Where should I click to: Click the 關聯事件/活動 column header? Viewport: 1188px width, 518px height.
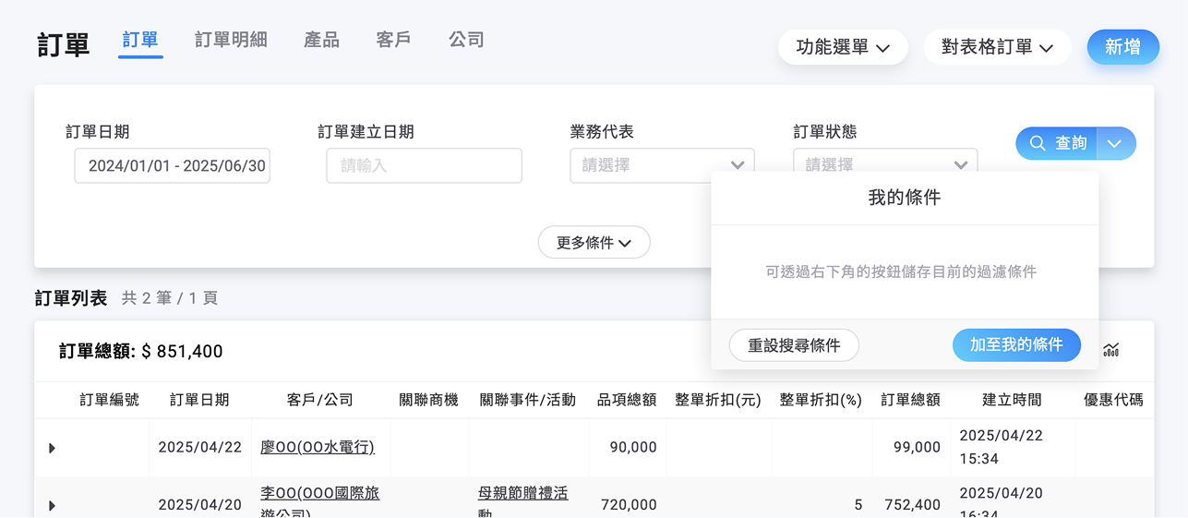coord(528,400)
